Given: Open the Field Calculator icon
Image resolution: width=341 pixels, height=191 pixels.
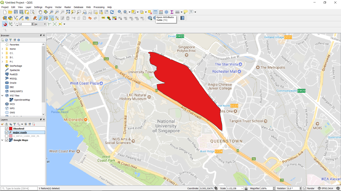Looking at the screenshot, I should click(161, 12).
